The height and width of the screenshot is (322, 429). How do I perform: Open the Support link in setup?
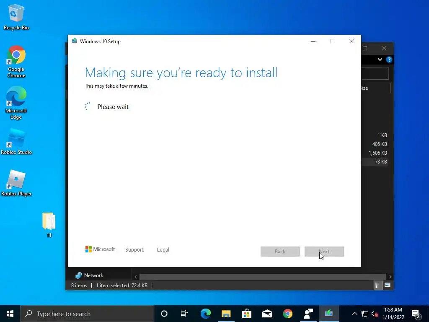pyautogui.click(x=134, y=250)
